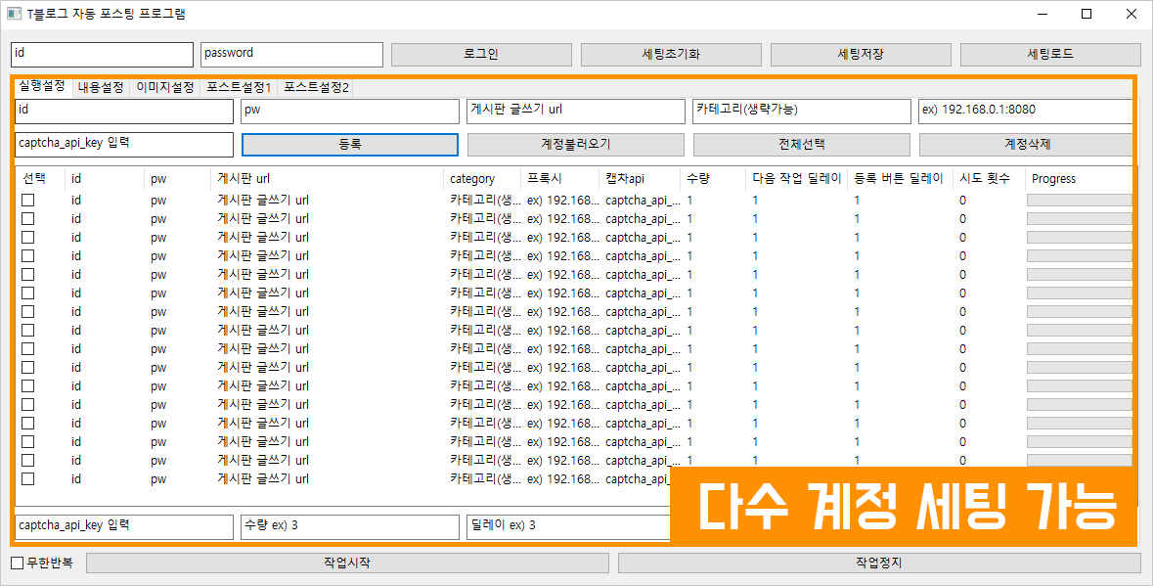
Task: Click the first row's Progress bar
Action: pos(1078,200)
